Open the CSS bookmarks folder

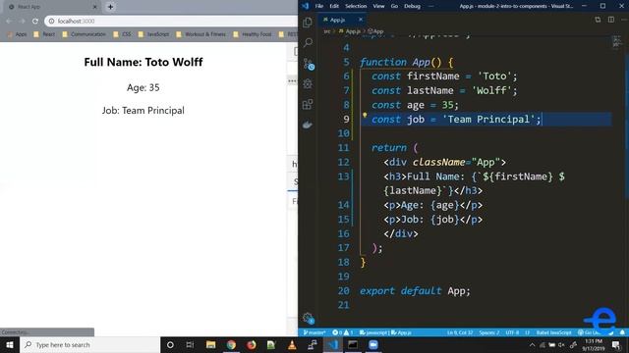tap(122, 34)
